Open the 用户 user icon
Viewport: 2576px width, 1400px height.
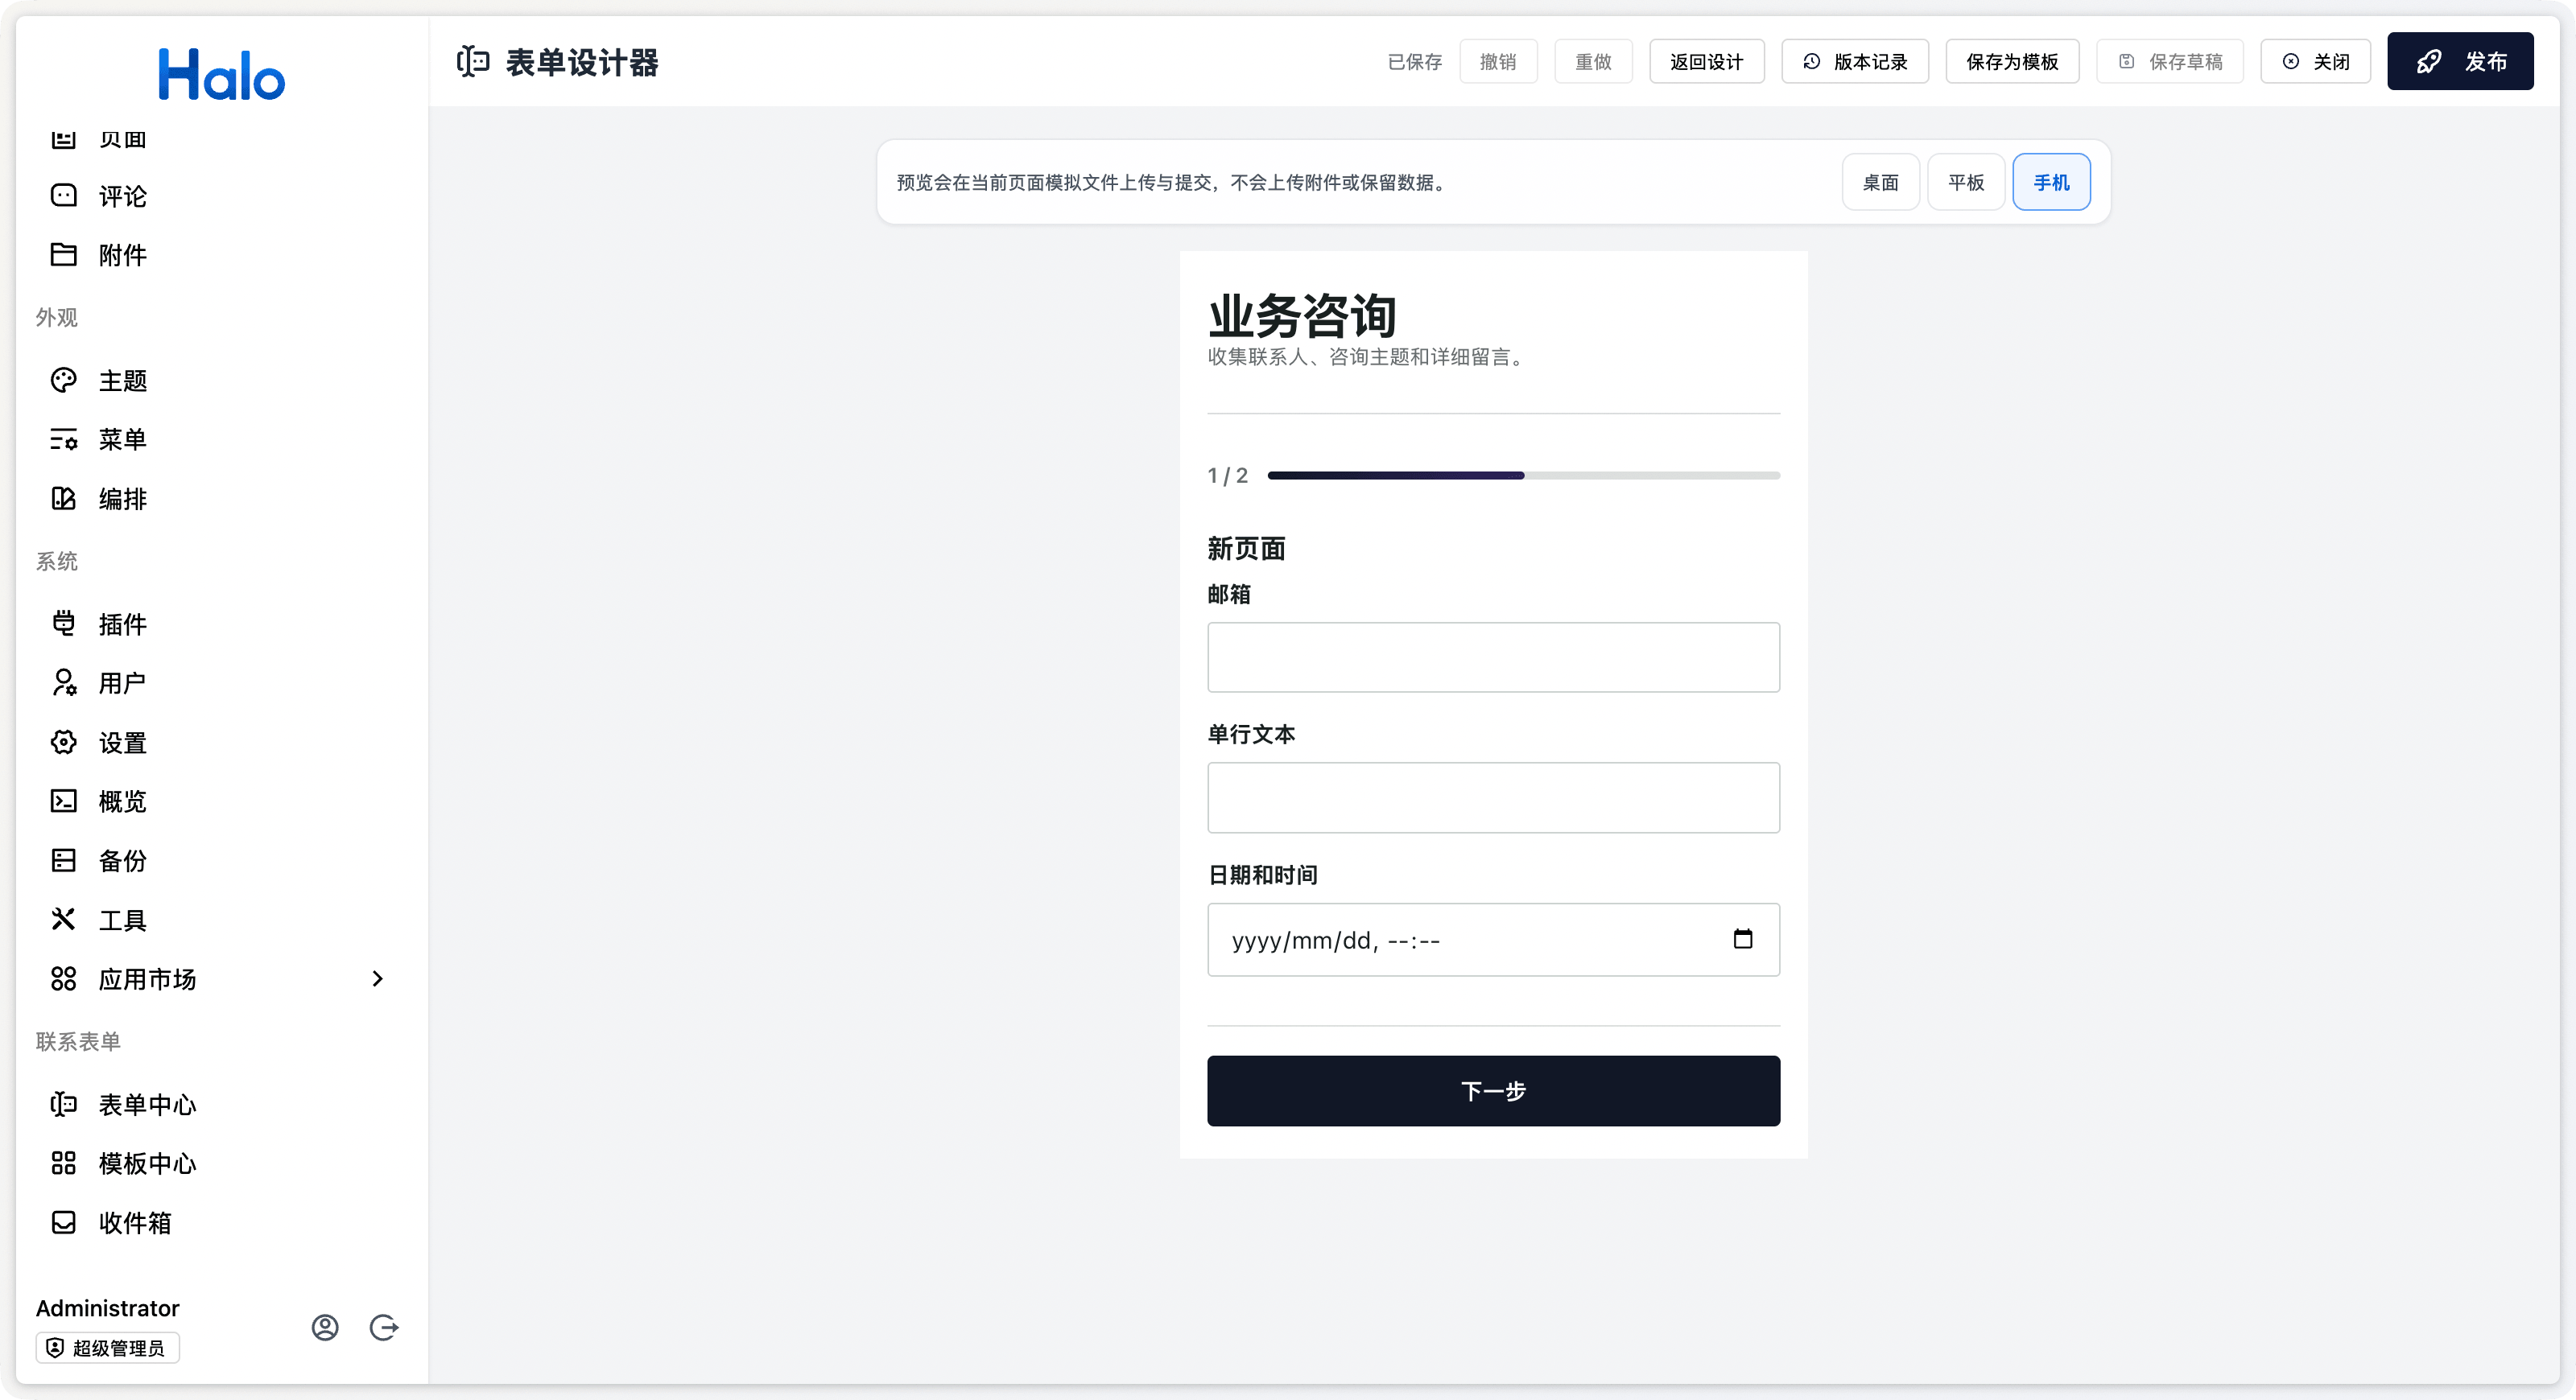point(63,684)
